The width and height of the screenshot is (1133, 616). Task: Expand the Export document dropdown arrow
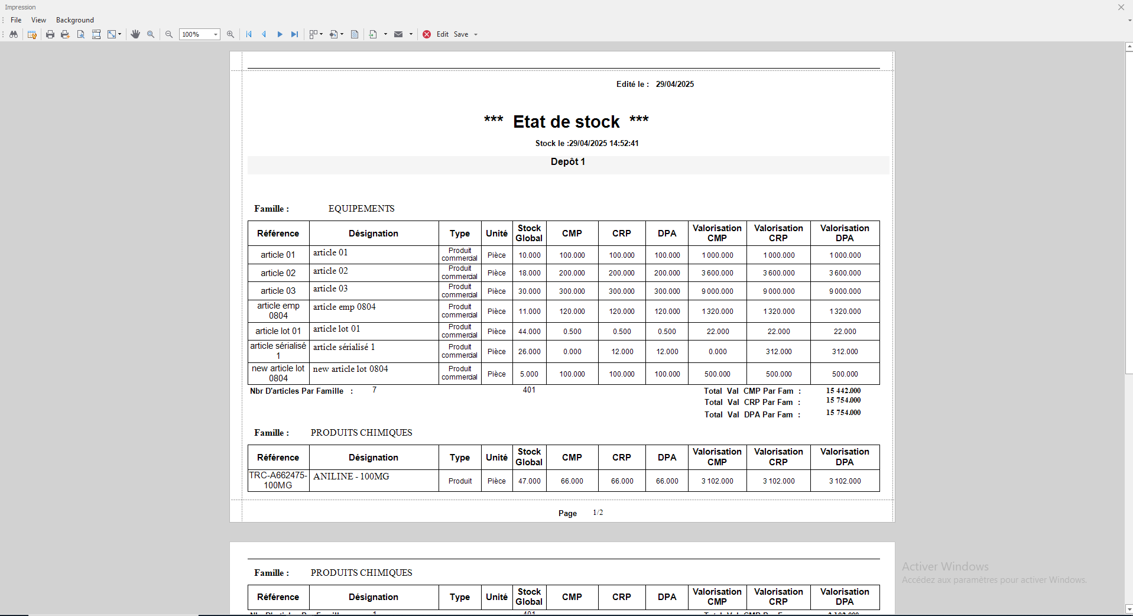[385, 34]
